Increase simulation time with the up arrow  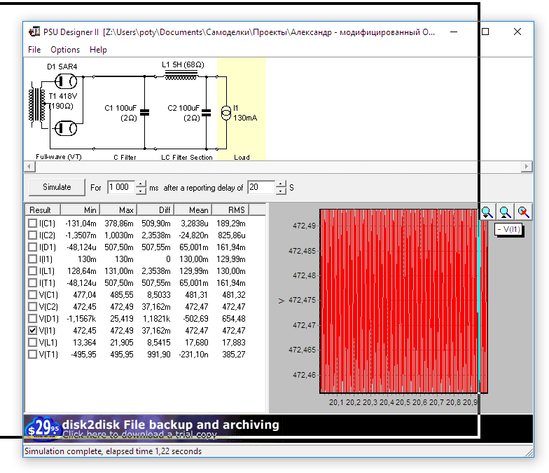click(x=141, y=184)
